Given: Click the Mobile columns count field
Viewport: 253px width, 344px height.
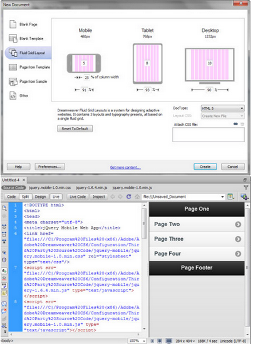Looking at the screenshot, I should pos(84,63).
